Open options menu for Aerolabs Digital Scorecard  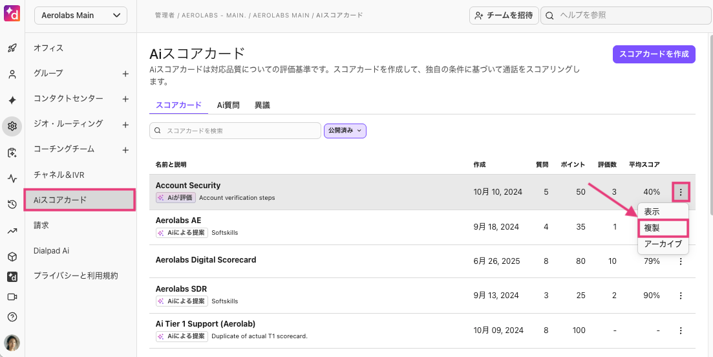681,261
